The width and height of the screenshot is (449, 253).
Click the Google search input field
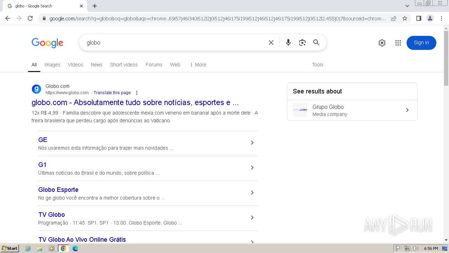(x=175, y=43)
